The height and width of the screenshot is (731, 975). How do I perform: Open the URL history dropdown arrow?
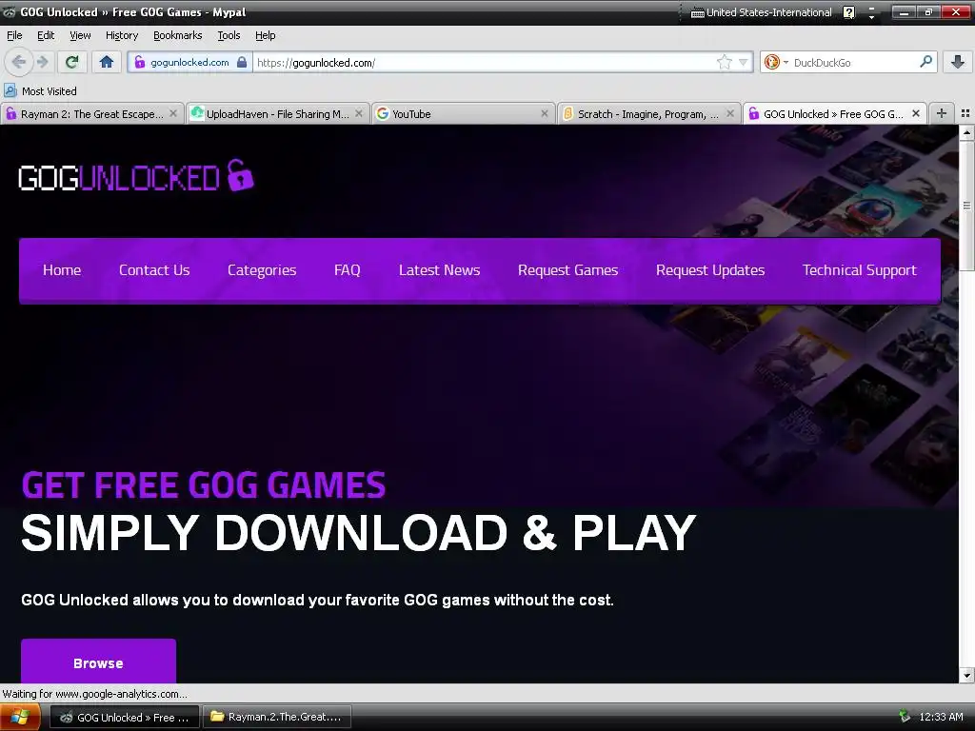point(743,62)
